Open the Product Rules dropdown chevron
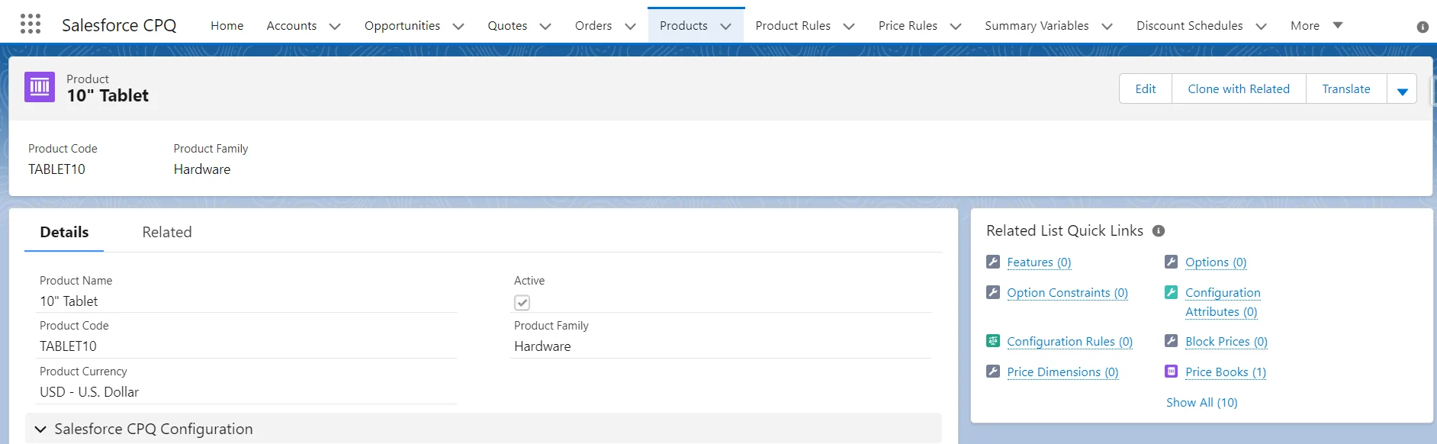 (x=849, y=27)
